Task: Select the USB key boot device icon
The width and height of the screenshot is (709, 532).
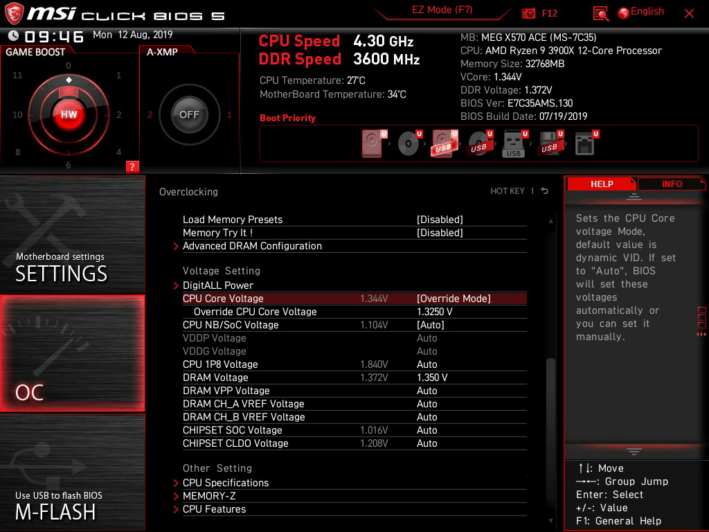Action: [515, 143]
